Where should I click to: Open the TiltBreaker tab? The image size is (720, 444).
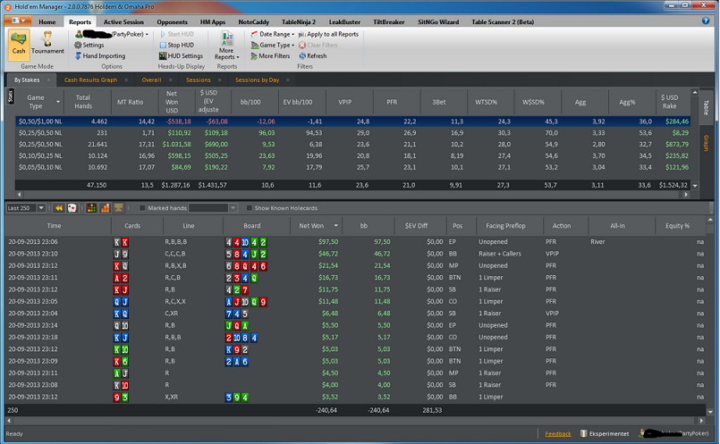tap(389, 22)
